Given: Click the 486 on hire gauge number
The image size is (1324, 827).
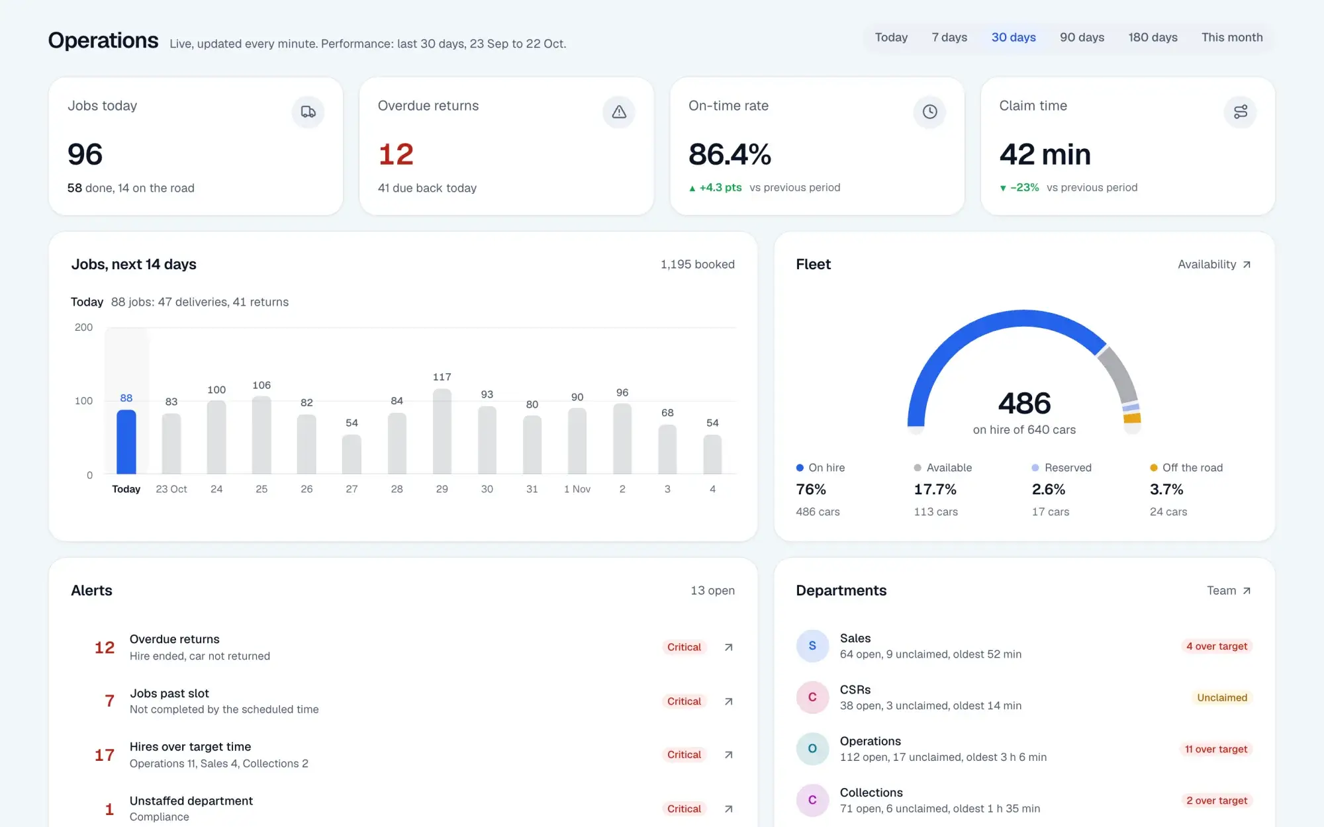Looking at the screenshot, I should (1024, 404).
